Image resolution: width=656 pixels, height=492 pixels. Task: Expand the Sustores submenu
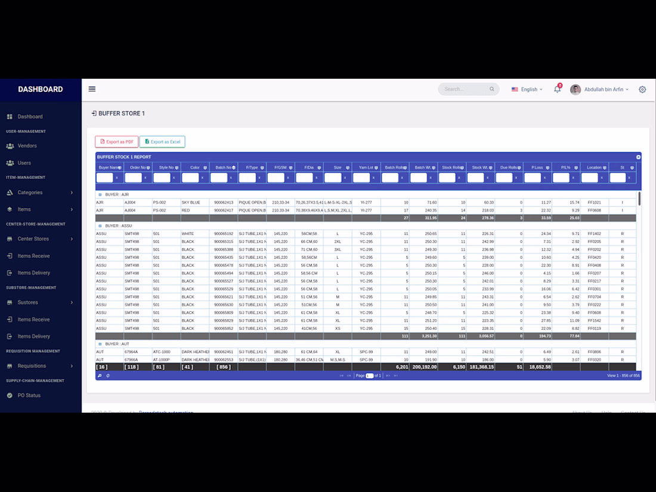[72, 302]
